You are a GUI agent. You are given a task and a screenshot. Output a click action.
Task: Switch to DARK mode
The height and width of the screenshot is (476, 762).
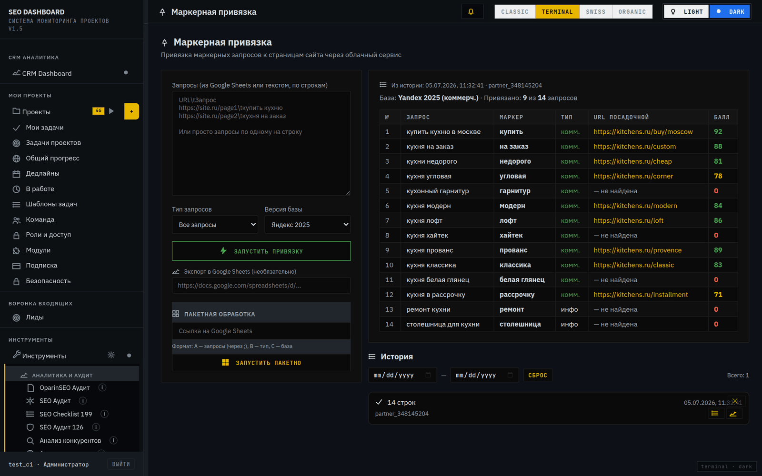pos(730,12)
